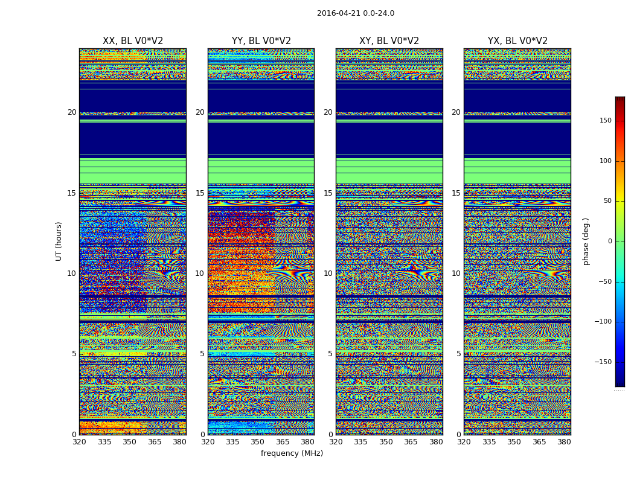This screenshot has height=483, width=634.
Task: Click the "XY, BL V0*V2" panel title
Action: pos(389,41)
